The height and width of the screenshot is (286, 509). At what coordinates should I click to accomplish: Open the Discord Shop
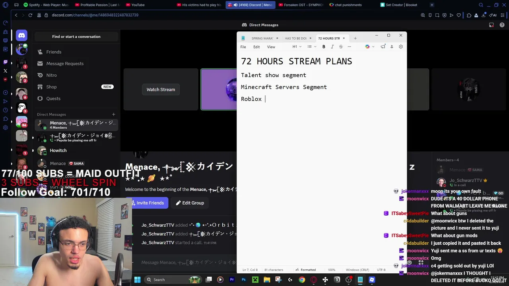(76, 87)
